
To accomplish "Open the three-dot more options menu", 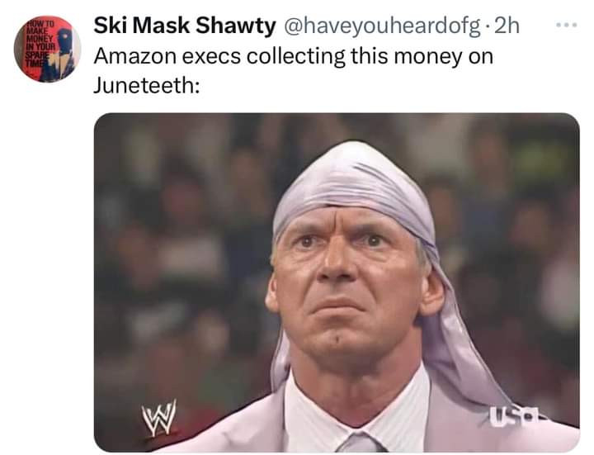I will (x=566, y=26).
